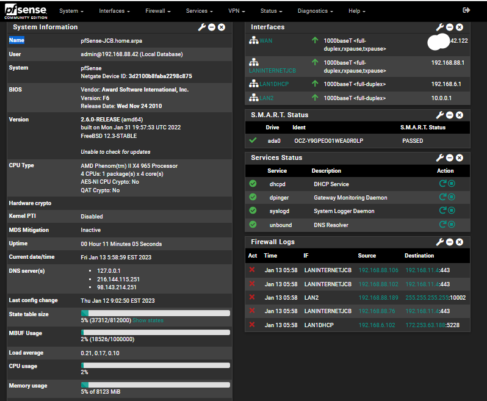Stop the syslogd service
This screenshot has height=401, width=487.
[452, 211]
